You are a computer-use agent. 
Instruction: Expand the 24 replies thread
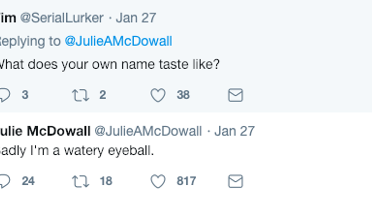tap(29, 180)
